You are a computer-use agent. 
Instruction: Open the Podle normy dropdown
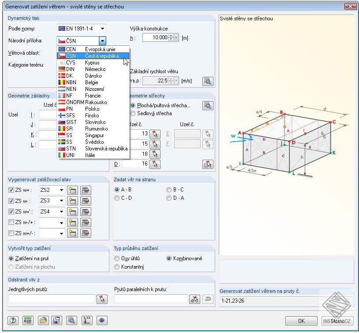pos(102,28)
